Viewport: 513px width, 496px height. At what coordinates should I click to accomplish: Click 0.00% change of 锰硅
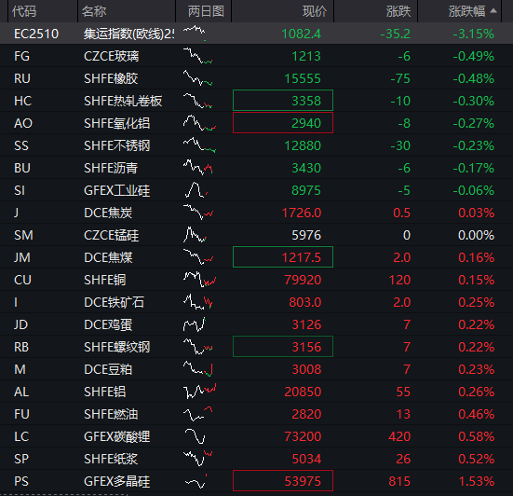point(476,235)
